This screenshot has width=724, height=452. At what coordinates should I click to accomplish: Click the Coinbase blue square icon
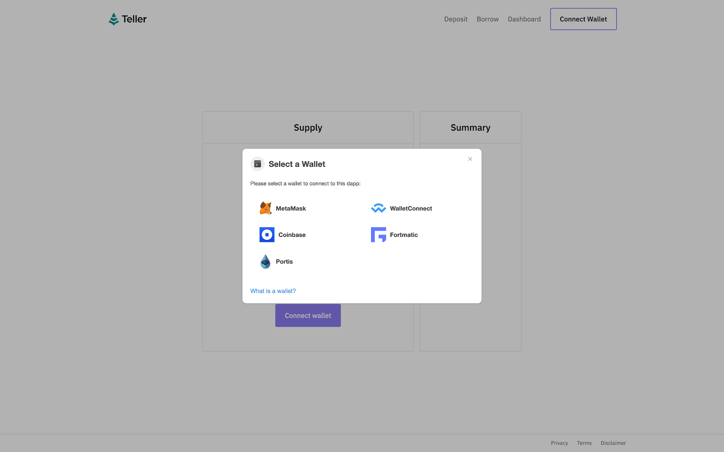(x=267, y=235)
